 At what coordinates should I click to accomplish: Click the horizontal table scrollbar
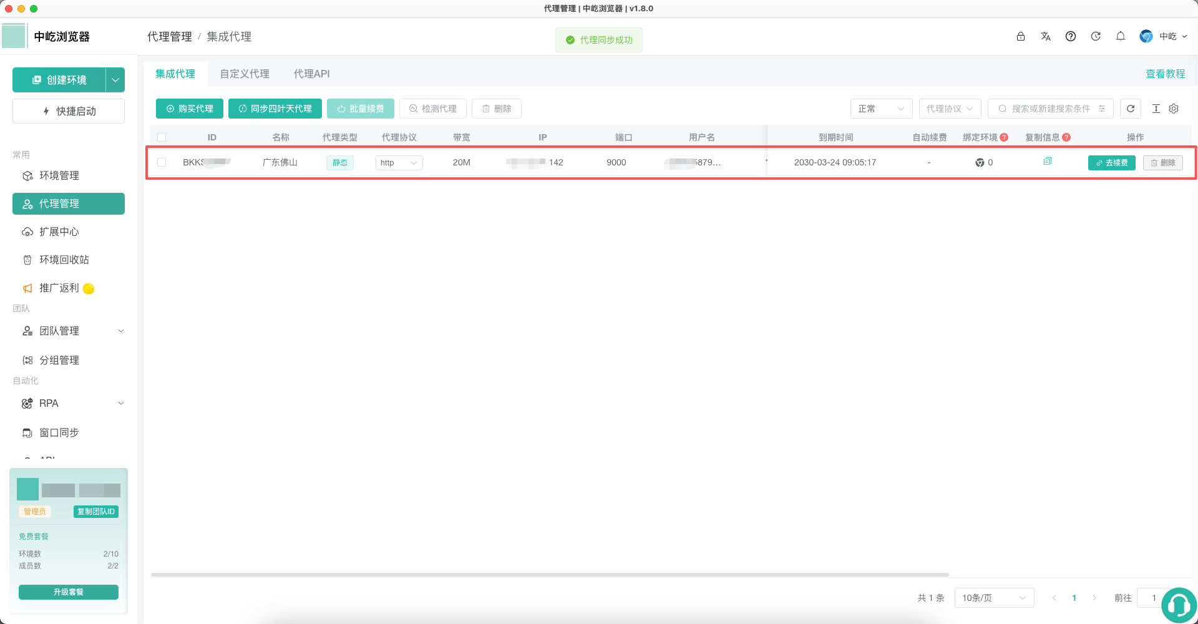pyautogui.click(x=550, y=574)
